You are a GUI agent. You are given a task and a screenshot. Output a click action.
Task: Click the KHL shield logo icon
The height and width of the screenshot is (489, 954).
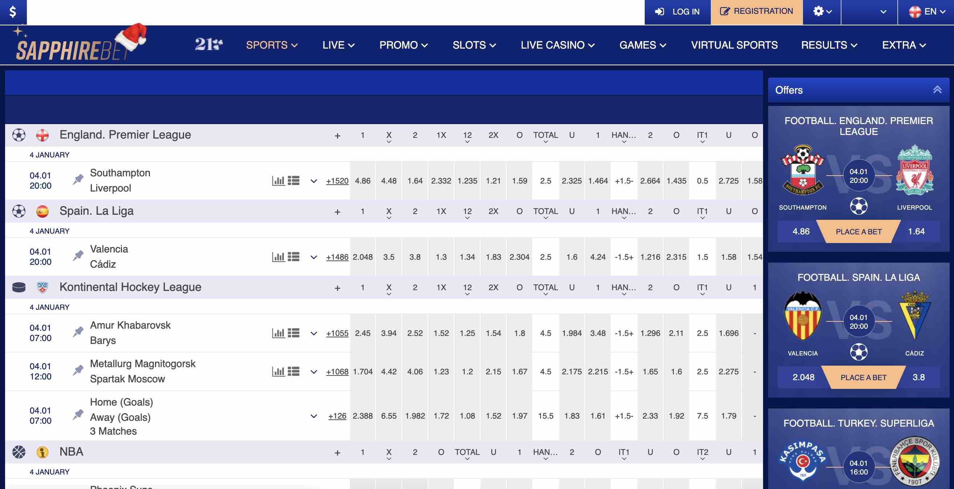[42, 287]
